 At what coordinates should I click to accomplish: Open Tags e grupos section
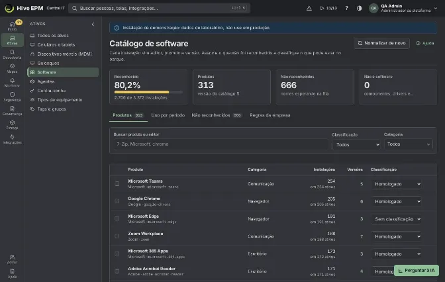point(63,109)
